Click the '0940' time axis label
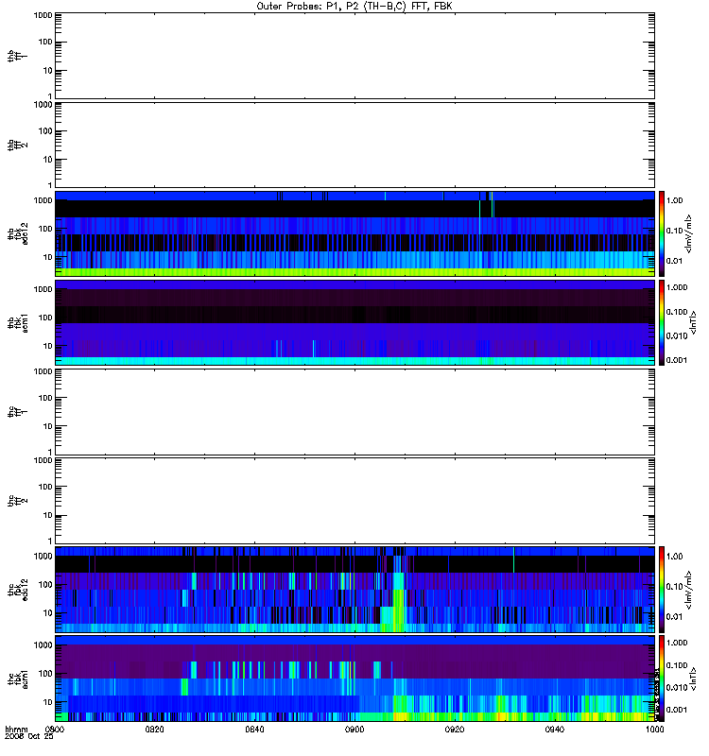Screen dimensions: 709x756 click(x=555, y=730)
